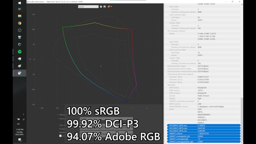Click the OPENICC_automatic_generated row
Image resolution: width=256 pixels, height=144 pixels.
[202, 101]
